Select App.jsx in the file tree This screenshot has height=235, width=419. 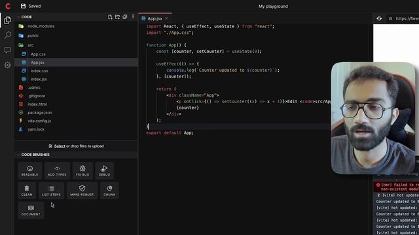(76, 63)
